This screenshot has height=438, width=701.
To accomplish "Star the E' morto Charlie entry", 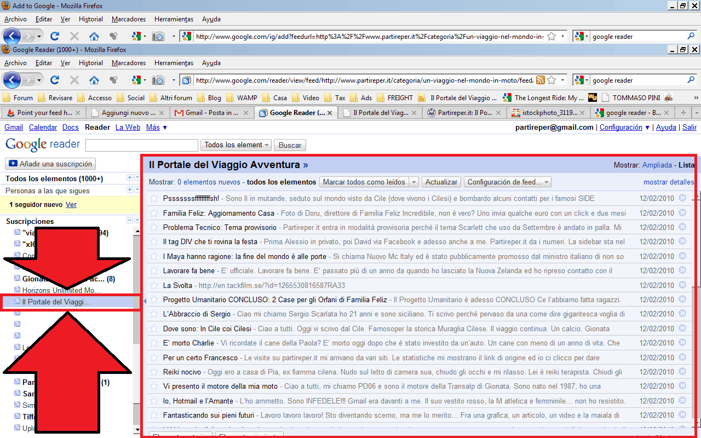I will [x=154, y=343].
